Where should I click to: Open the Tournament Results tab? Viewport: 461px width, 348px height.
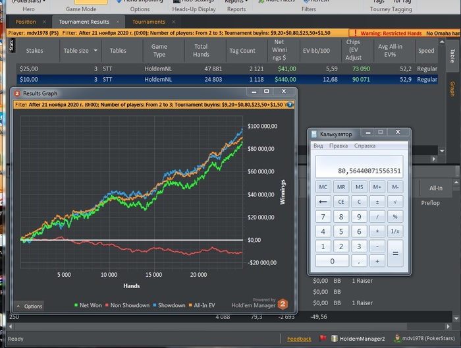pyautogui.click(x=84, y=22)
